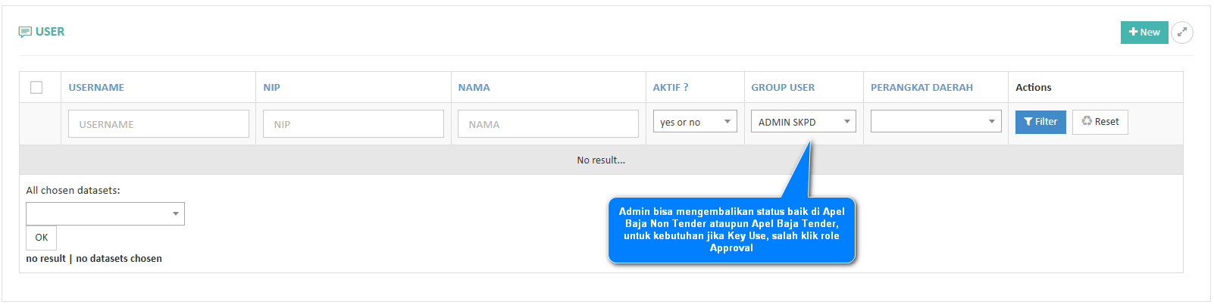The height and width of the screenshot is (305, 1214).
Task: Click the Reset button
Action: [x=1100, y=122]
